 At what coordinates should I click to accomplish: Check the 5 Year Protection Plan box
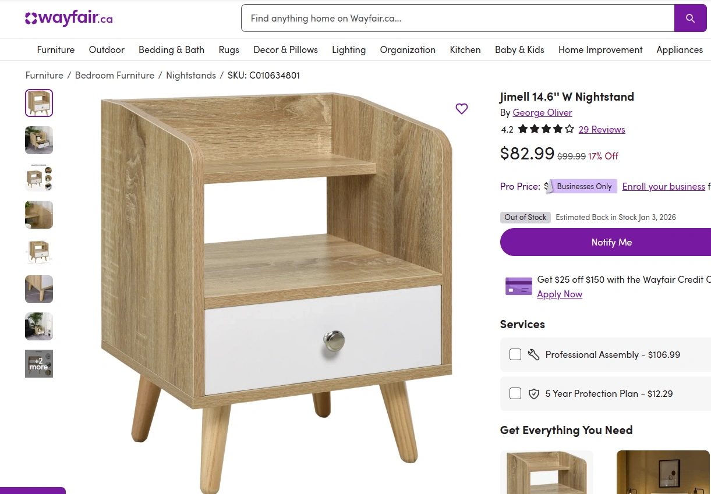tap(515, 393)
